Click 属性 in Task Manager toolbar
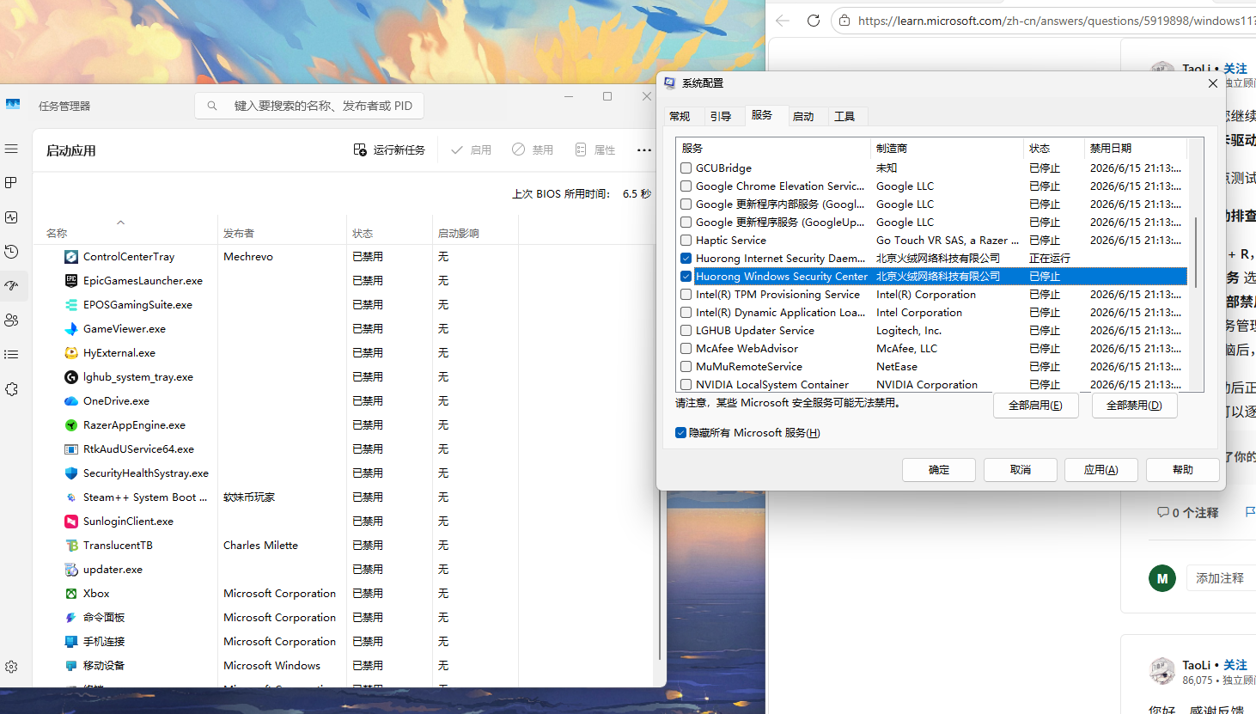The width and height of the screenshot is (1256, 714). click(x=595, y=150)
